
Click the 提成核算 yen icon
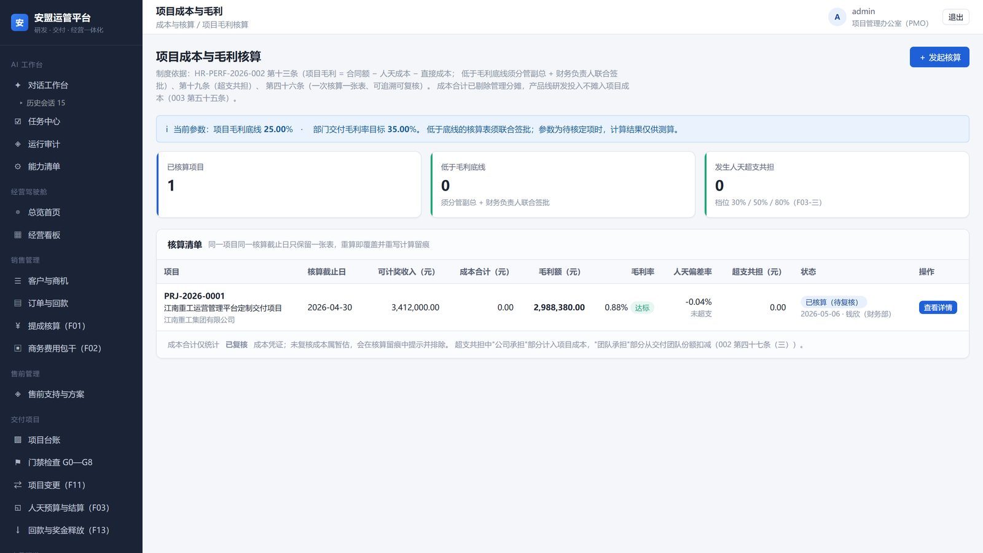coord(18,326)
